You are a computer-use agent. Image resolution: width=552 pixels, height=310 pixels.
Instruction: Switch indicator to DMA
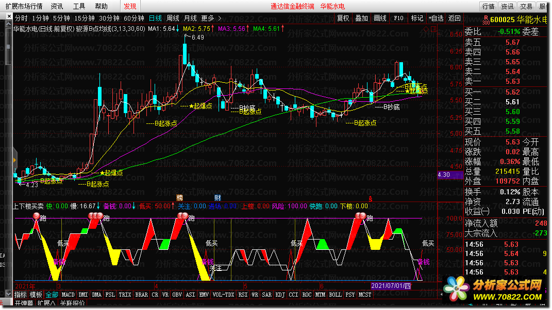click(x=97, y=295)
